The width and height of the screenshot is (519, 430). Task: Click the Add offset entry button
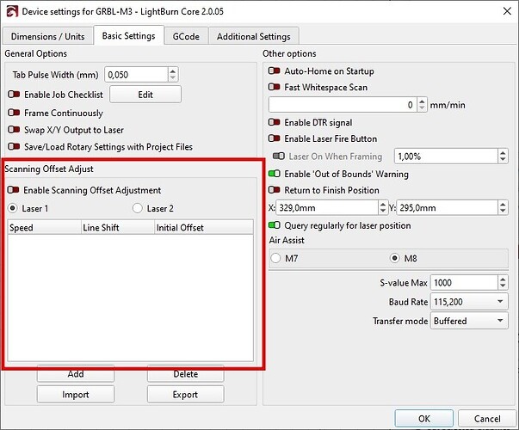click(x=76, y=374)
